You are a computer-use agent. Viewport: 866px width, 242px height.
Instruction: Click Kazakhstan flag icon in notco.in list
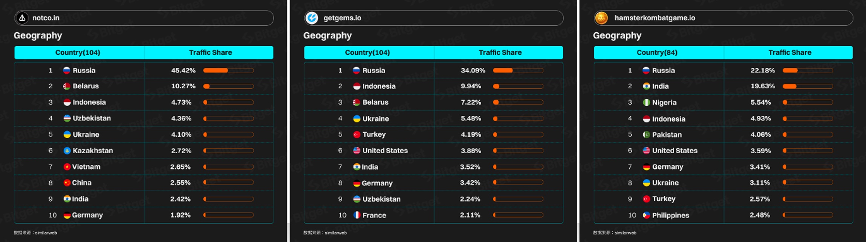point(67,151)
